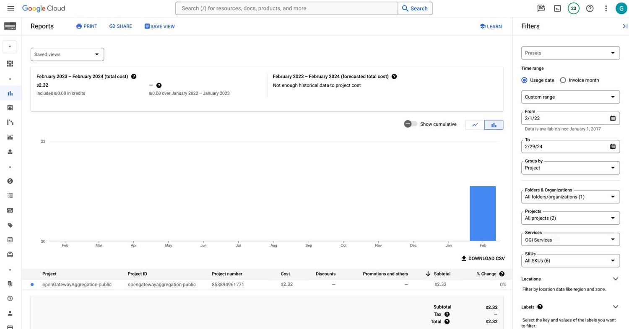The width and height of the screenshot is (629, 329).
Task: Open the sidebar billing account selector dropdown
Action: 10,46
